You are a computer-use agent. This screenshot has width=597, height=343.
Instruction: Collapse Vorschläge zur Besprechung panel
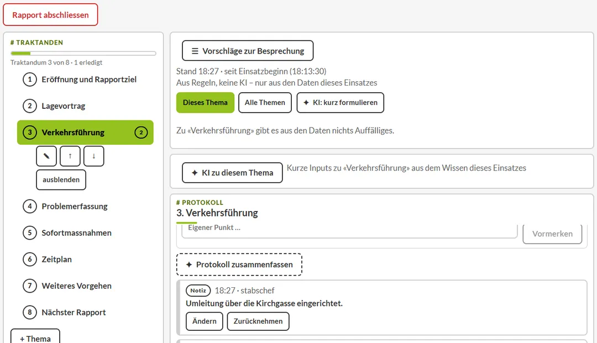248,51
